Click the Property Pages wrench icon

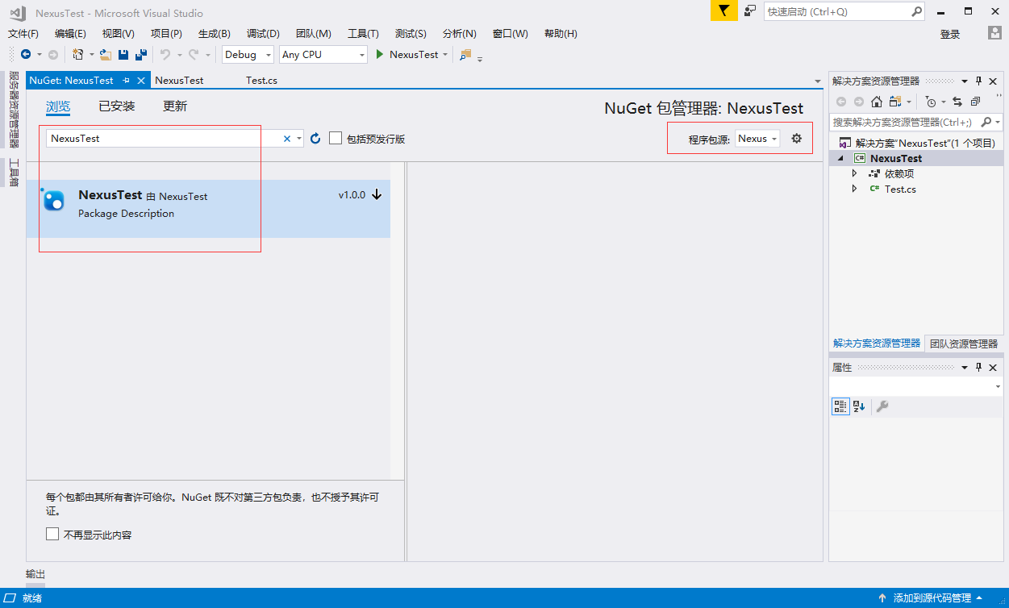[882, 406]
